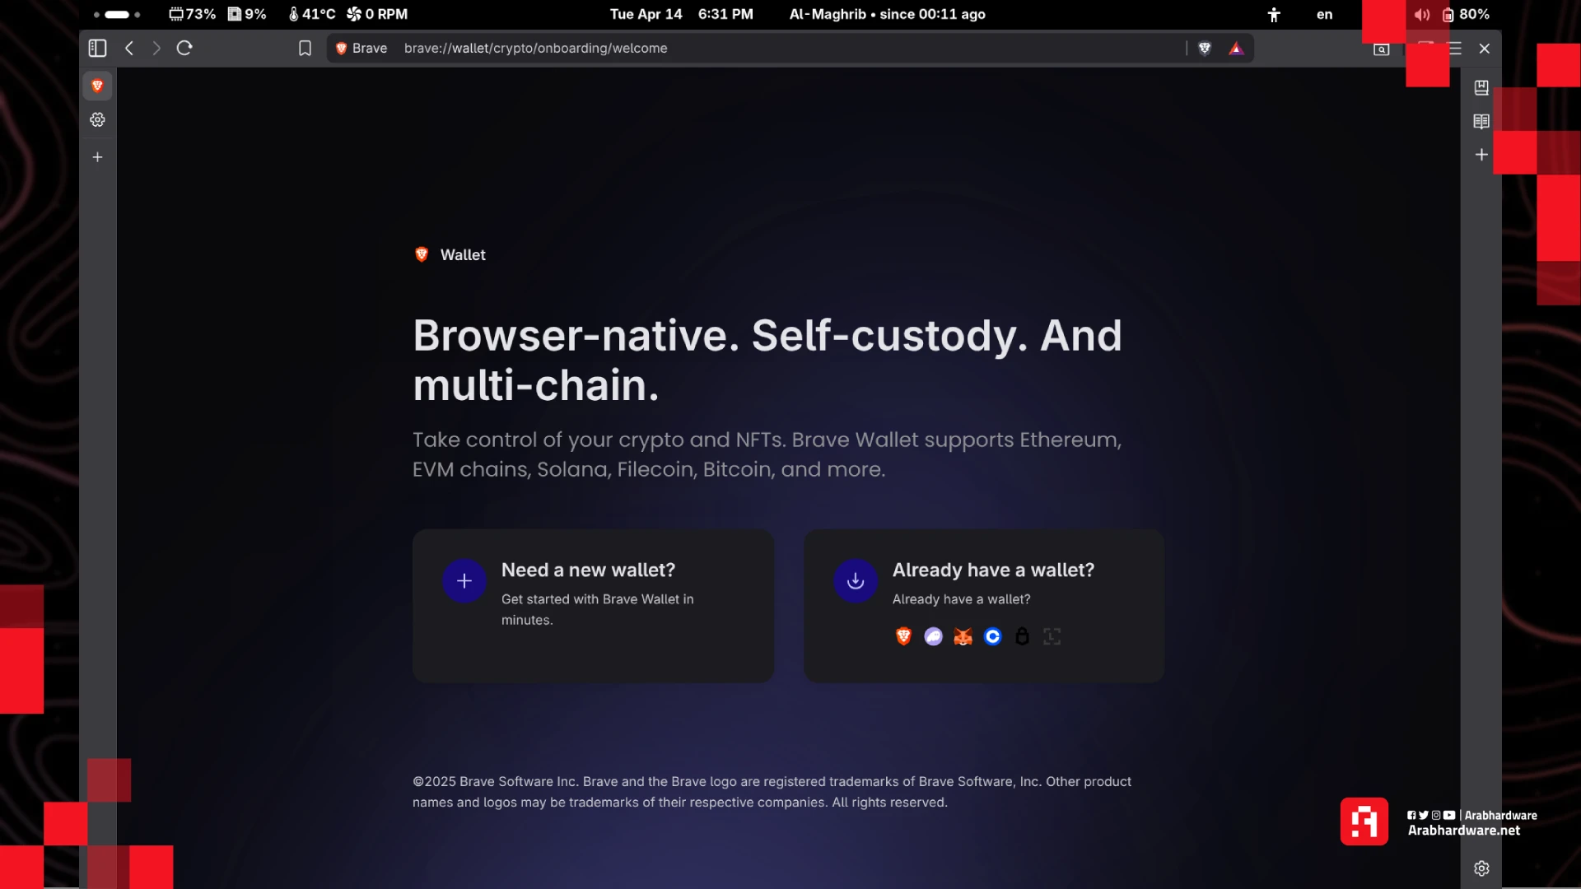This screenshot has width=1581, height=889.
Task: Click the address bar URL field
Action: 741,48
